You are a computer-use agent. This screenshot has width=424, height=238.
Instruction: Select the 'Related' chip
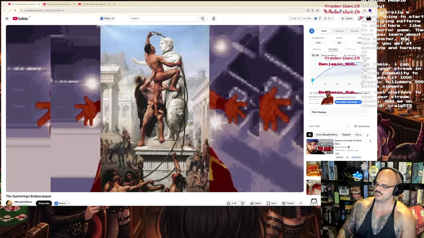[x=346, y=135]
